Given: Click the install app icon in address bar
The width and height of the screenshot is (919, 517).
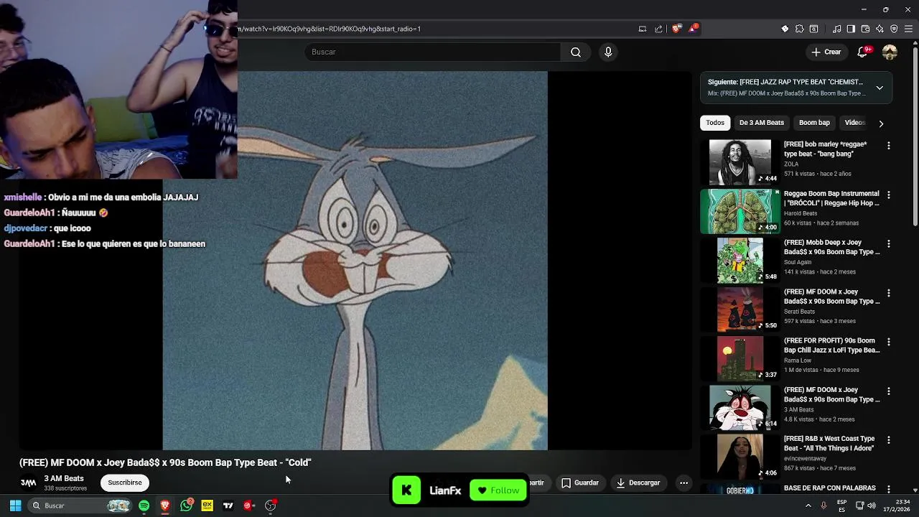Looking at the screenshot, I should (x=643, y=29).
